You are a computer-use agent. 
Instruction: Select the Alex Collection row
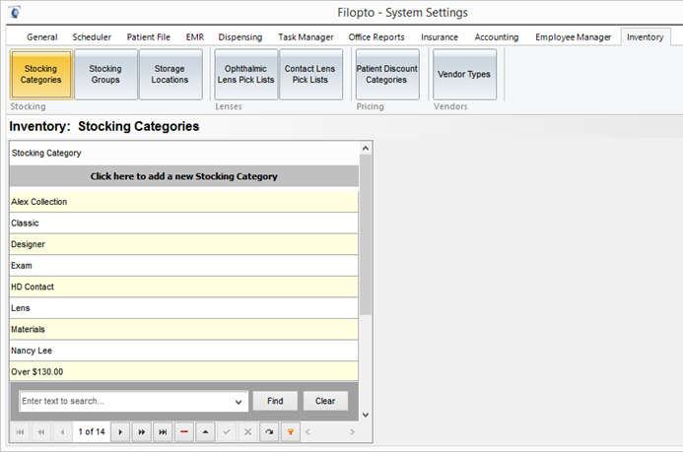(184, 202)
